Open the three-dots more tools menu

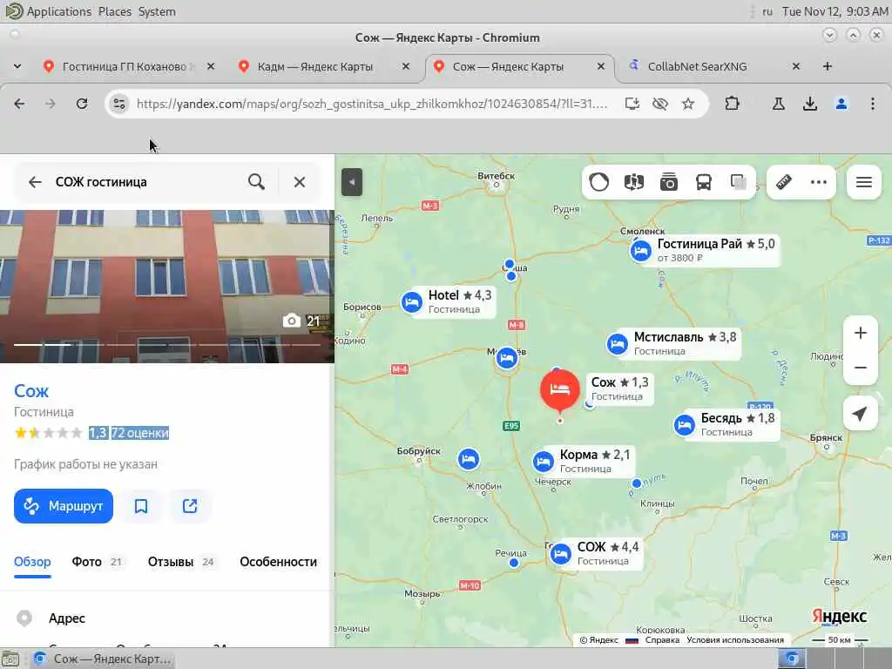click(x=819, y=182)
